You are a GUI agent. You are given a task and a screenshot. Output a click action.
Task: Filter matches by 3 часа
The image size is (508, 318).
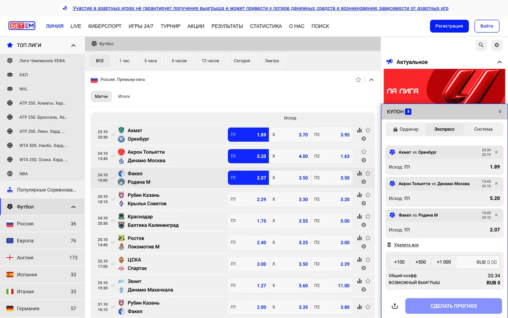tap(150, 61)
